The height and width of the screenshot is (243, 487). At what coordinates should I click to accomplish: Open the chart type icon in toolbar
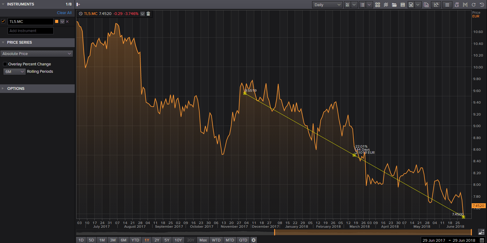[x=347, y=5]
